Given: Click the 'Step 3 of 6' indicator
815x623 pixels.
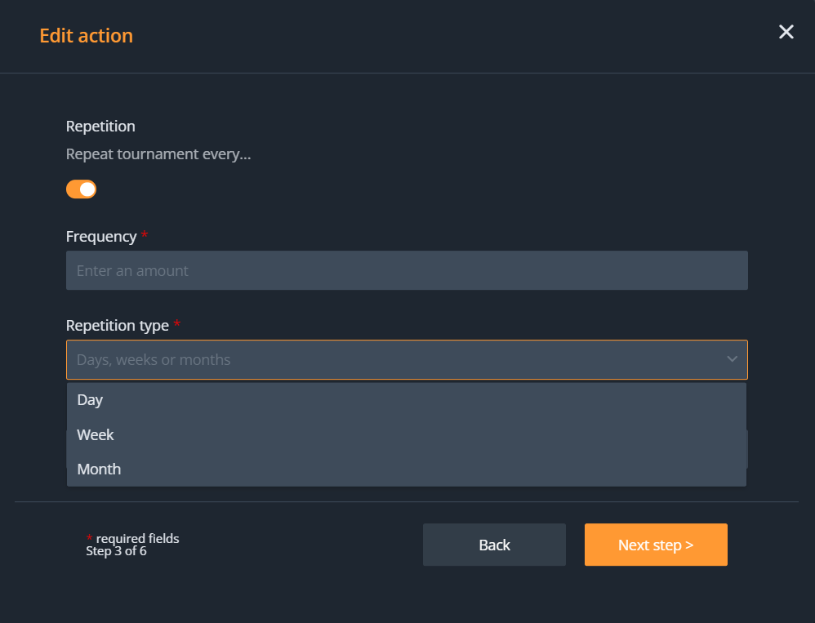Looking at the screenshot, I should point(116,551).
